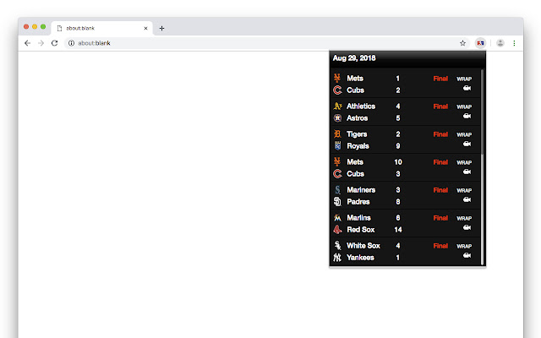Click the Royals team logo
Image resolution: width=541 pixels, height=338 pixels.
337,146
